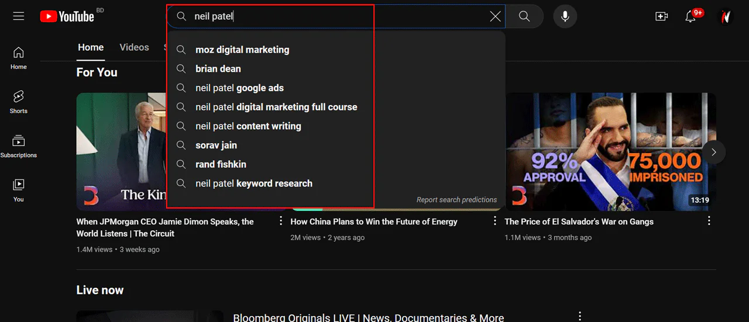Switch to the channel Home tab
Viewport: 749px width, 322px height.
(91, 47)
